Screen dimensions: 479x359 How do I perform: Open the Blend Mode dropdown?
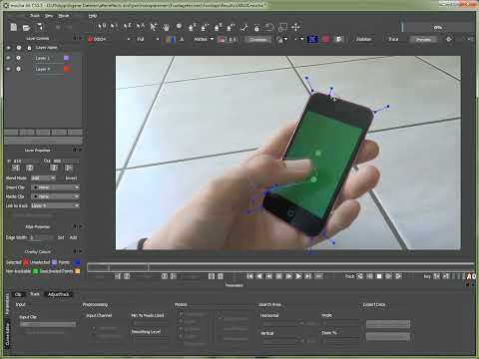click(x=43, y=179)
